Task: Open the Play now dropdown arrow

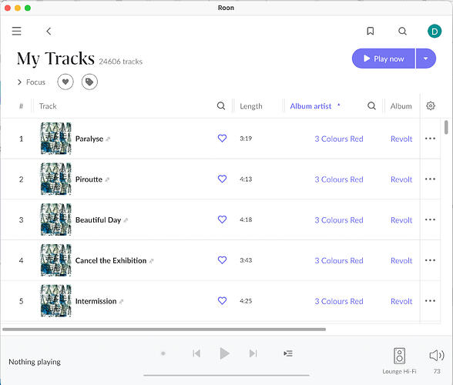Action: pyautogui.click(x=425, y=59)
